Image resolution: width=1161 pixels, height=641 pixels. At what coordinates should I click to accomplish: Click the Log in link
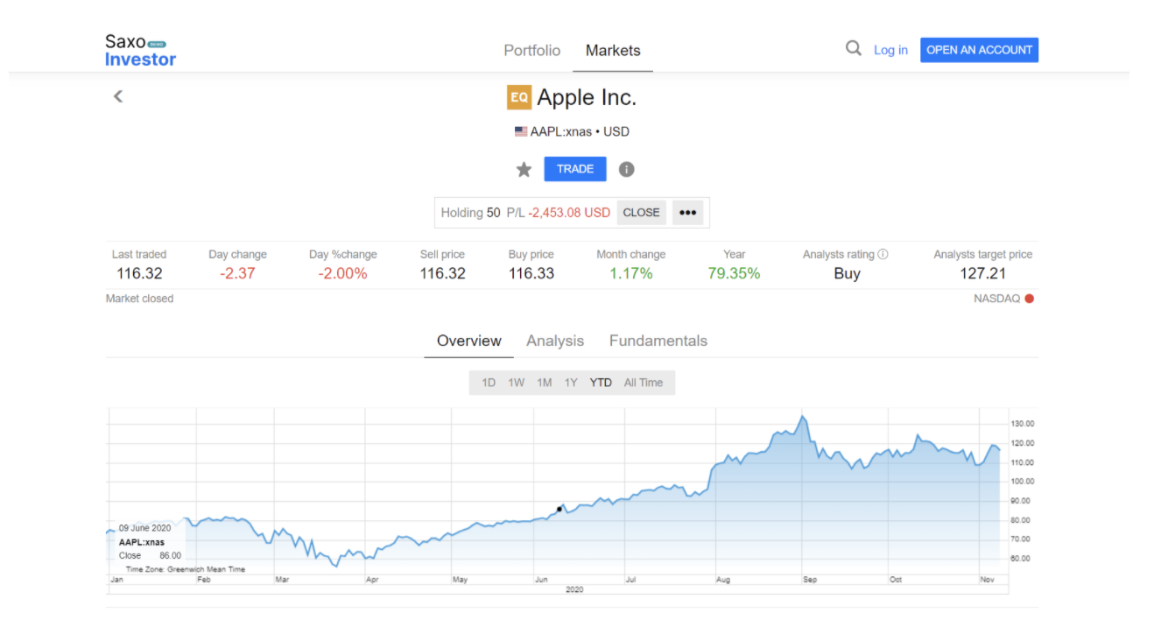pyautogui.click(x=890, y=50)
